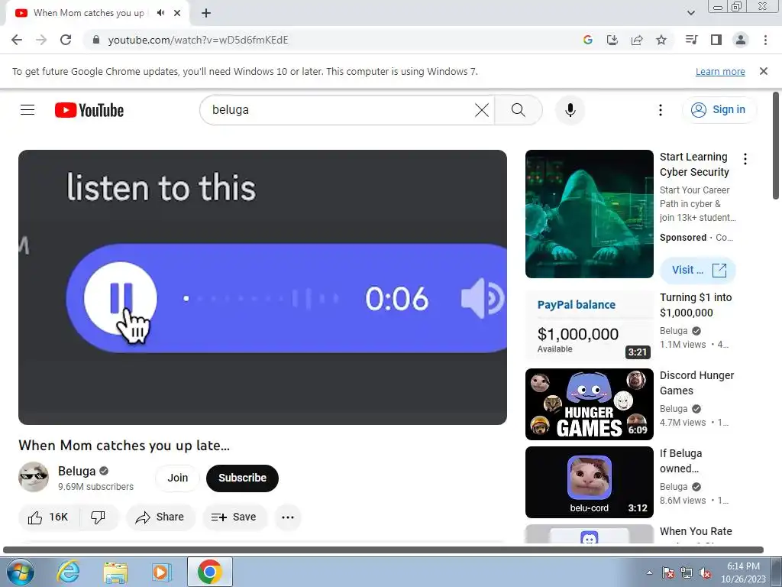Open YouTube settings three-dot menu
Viewport: 782px width, 587px height.
click(661, 110)
